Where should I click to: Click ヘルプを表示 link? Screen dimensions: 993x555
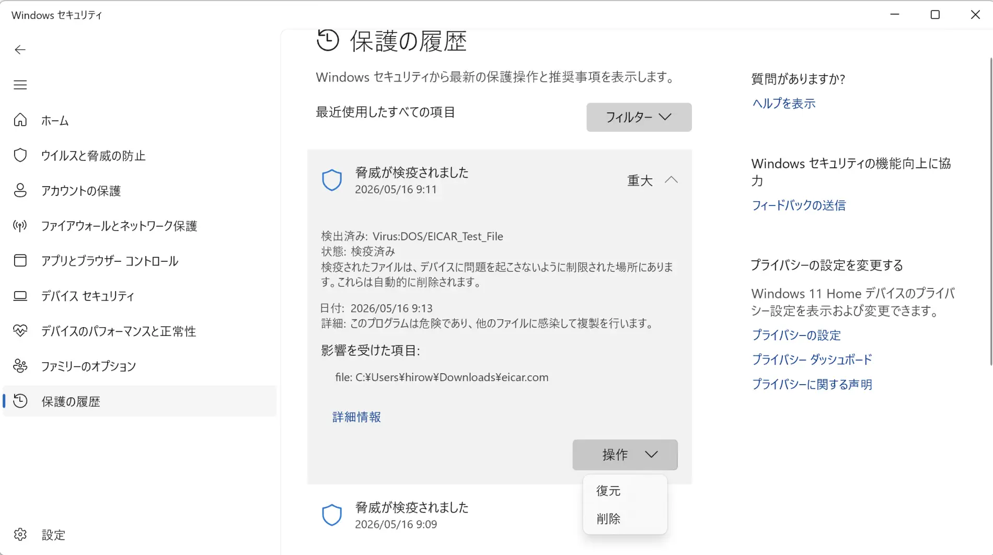coord(783,103)
